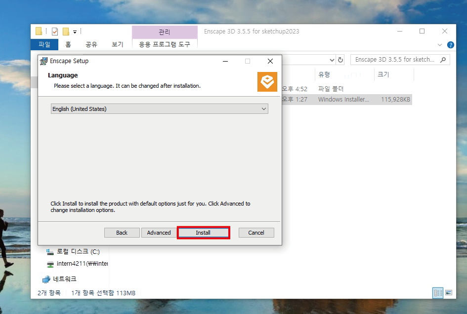The image size is (467, 314).
Task: Click the 오후 1:27 modified time cell
Action: 295,99
